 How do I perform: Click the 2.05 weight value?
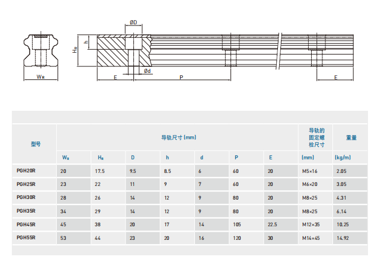[x=341, y=171]
